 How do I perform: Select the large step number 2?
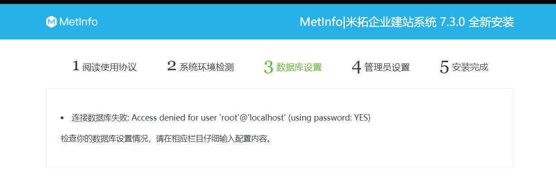(x=171, y=66)
